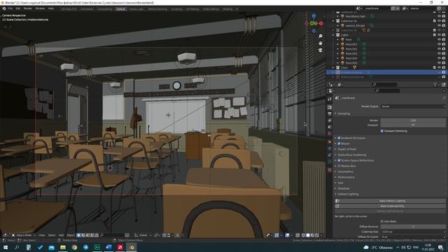
Task: Switch to the highlighted Default workspace tab
Action: click(x=120, y=9)
